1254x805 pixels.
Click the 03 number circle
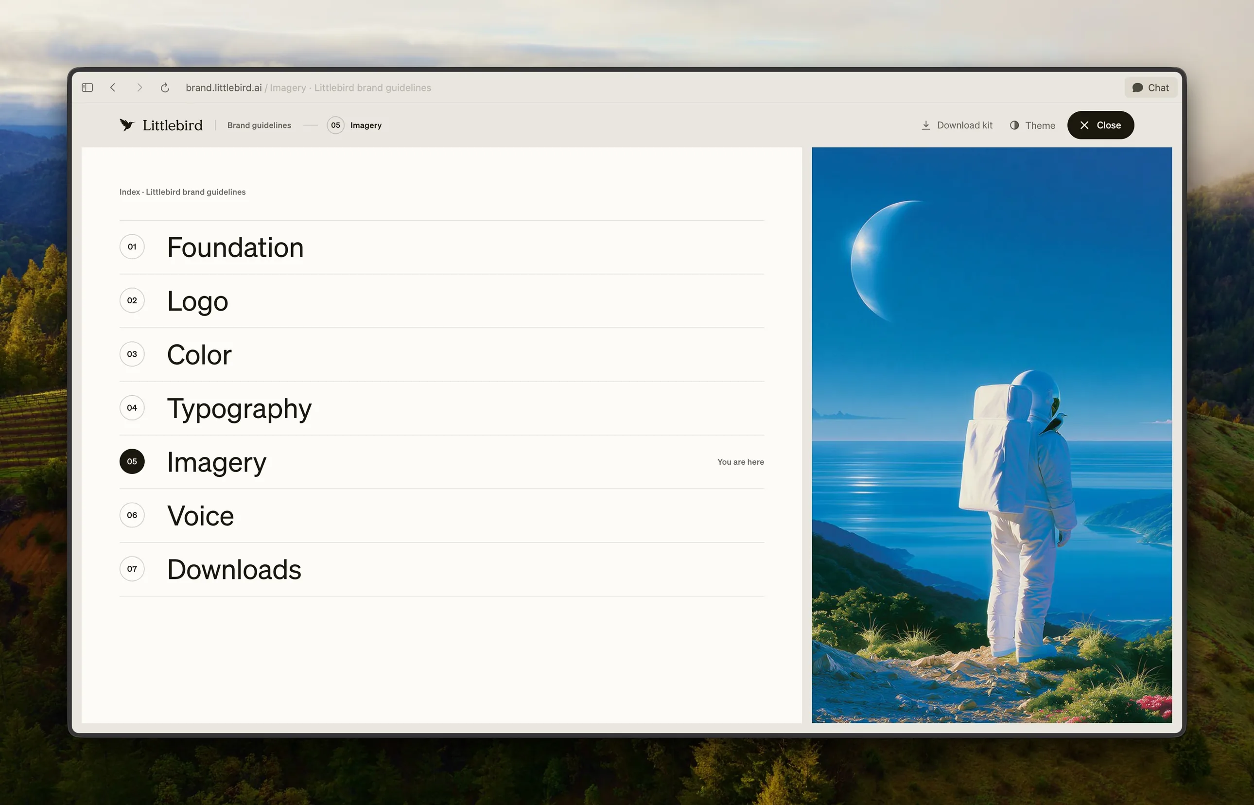[132, 354]
